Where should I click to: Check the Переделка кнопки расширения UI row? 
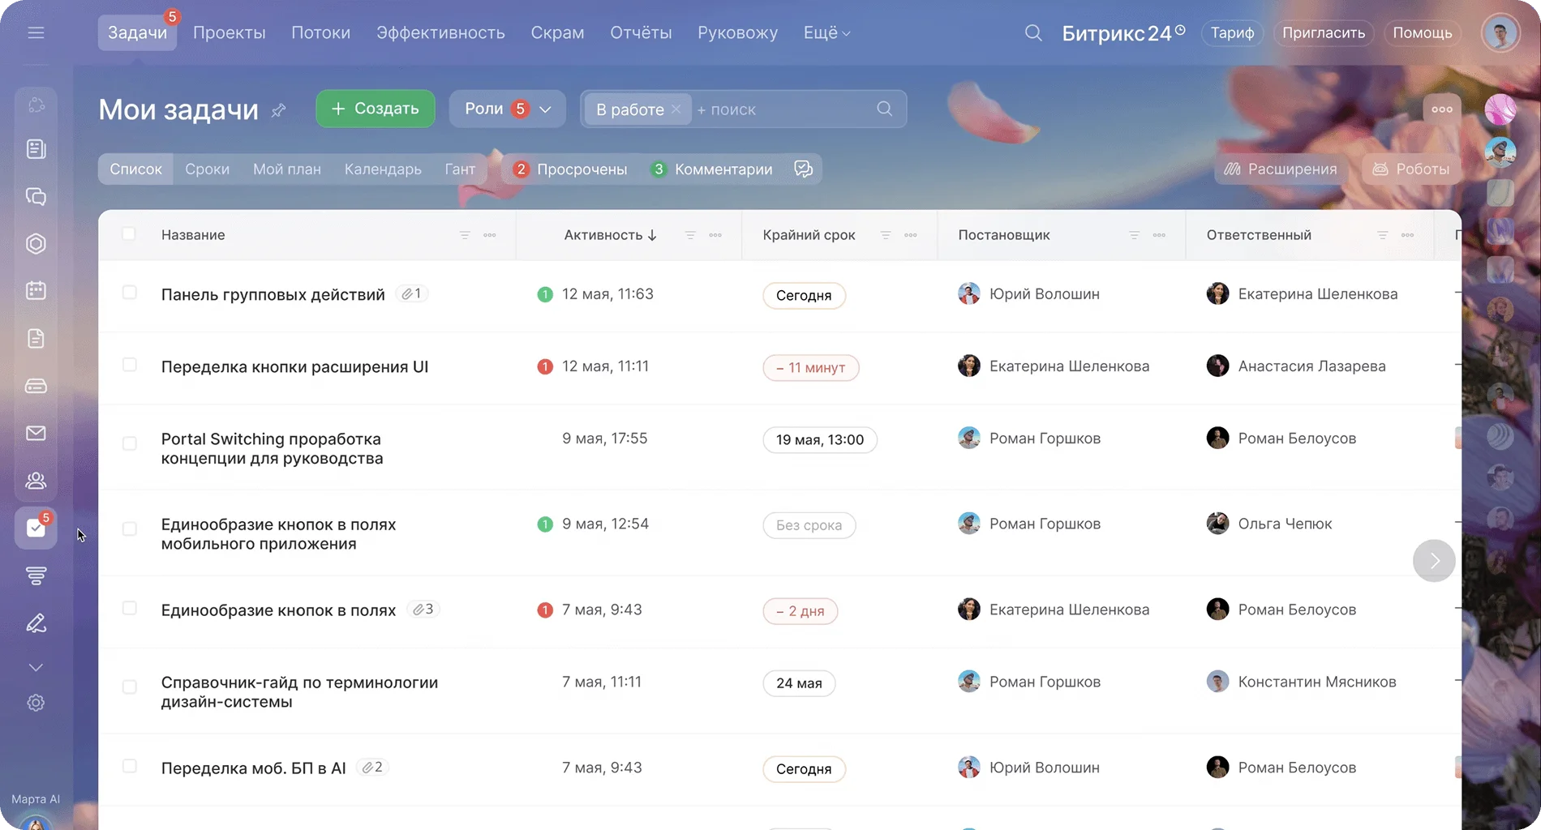(x=129, y=366)
